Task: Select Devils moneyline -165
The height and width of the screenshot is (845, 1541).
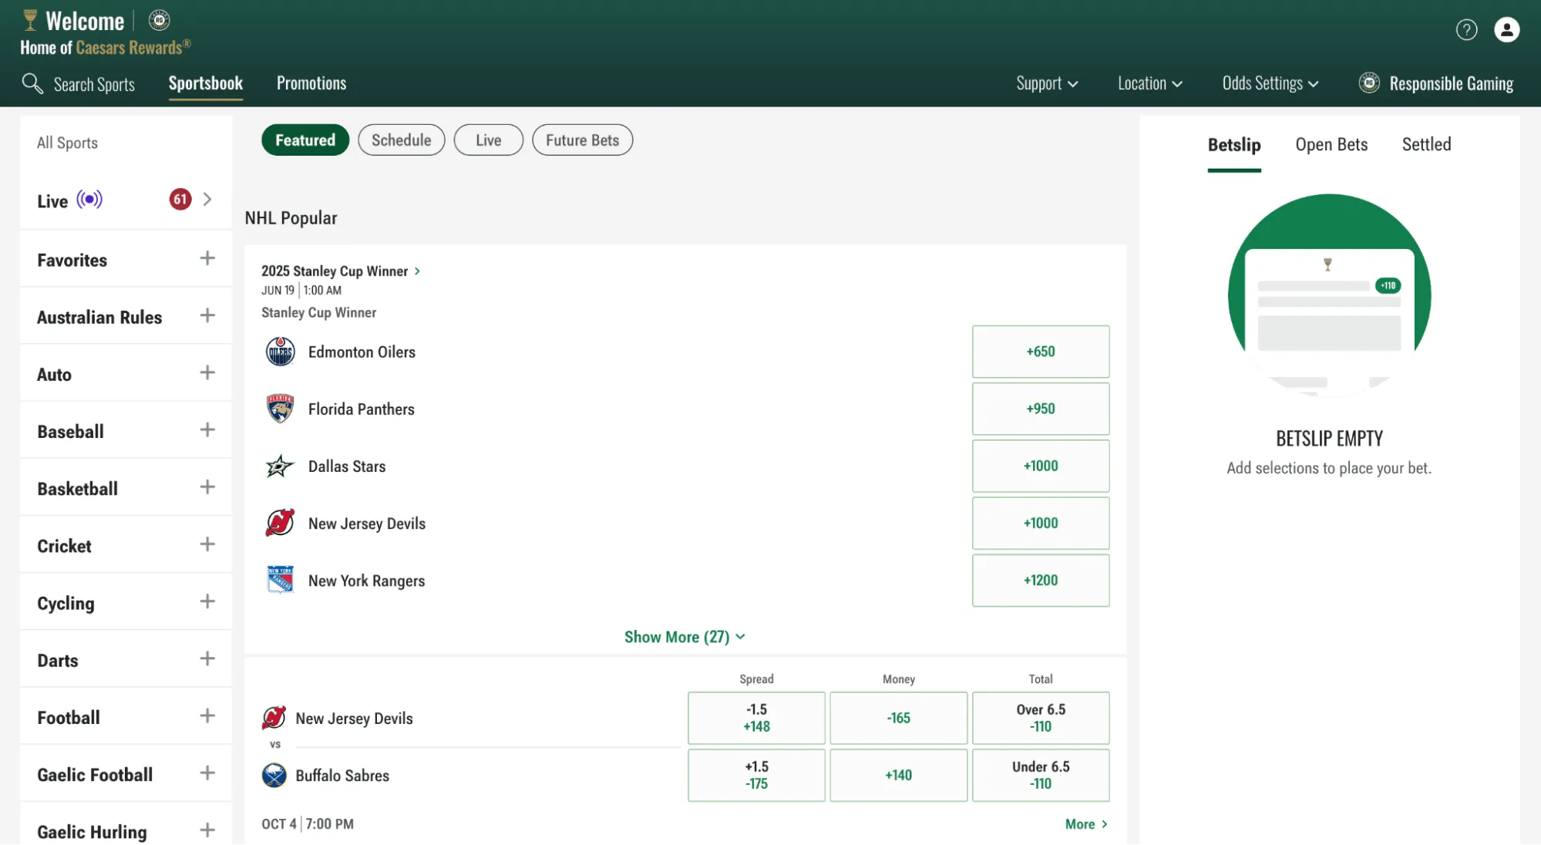Action: (x=899, y=718)
